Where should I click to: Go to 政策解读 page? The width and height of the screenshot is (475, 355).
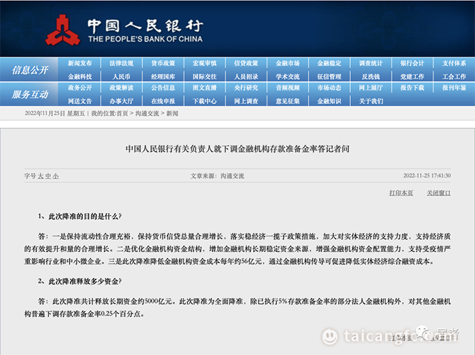pos(121,88)
